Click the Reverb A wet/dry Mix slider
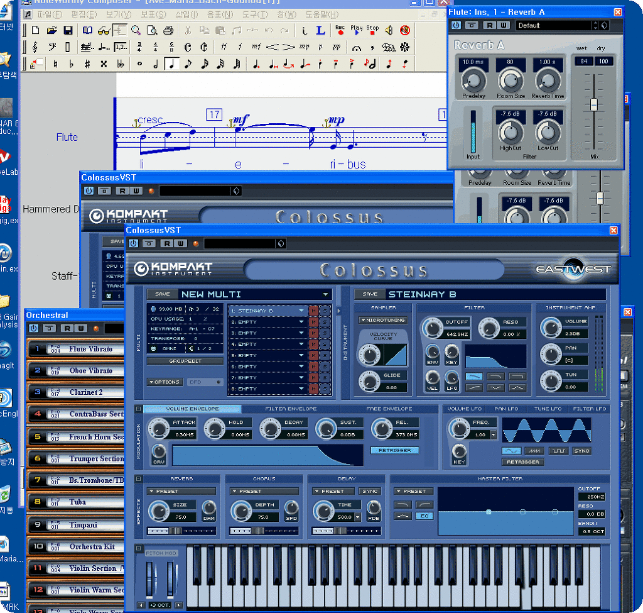 (x=593, y=104)
